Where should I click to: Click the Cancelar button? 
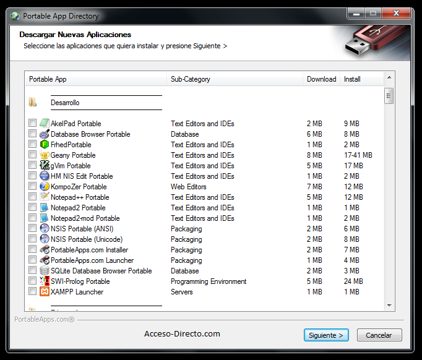[x=379, y=335]
